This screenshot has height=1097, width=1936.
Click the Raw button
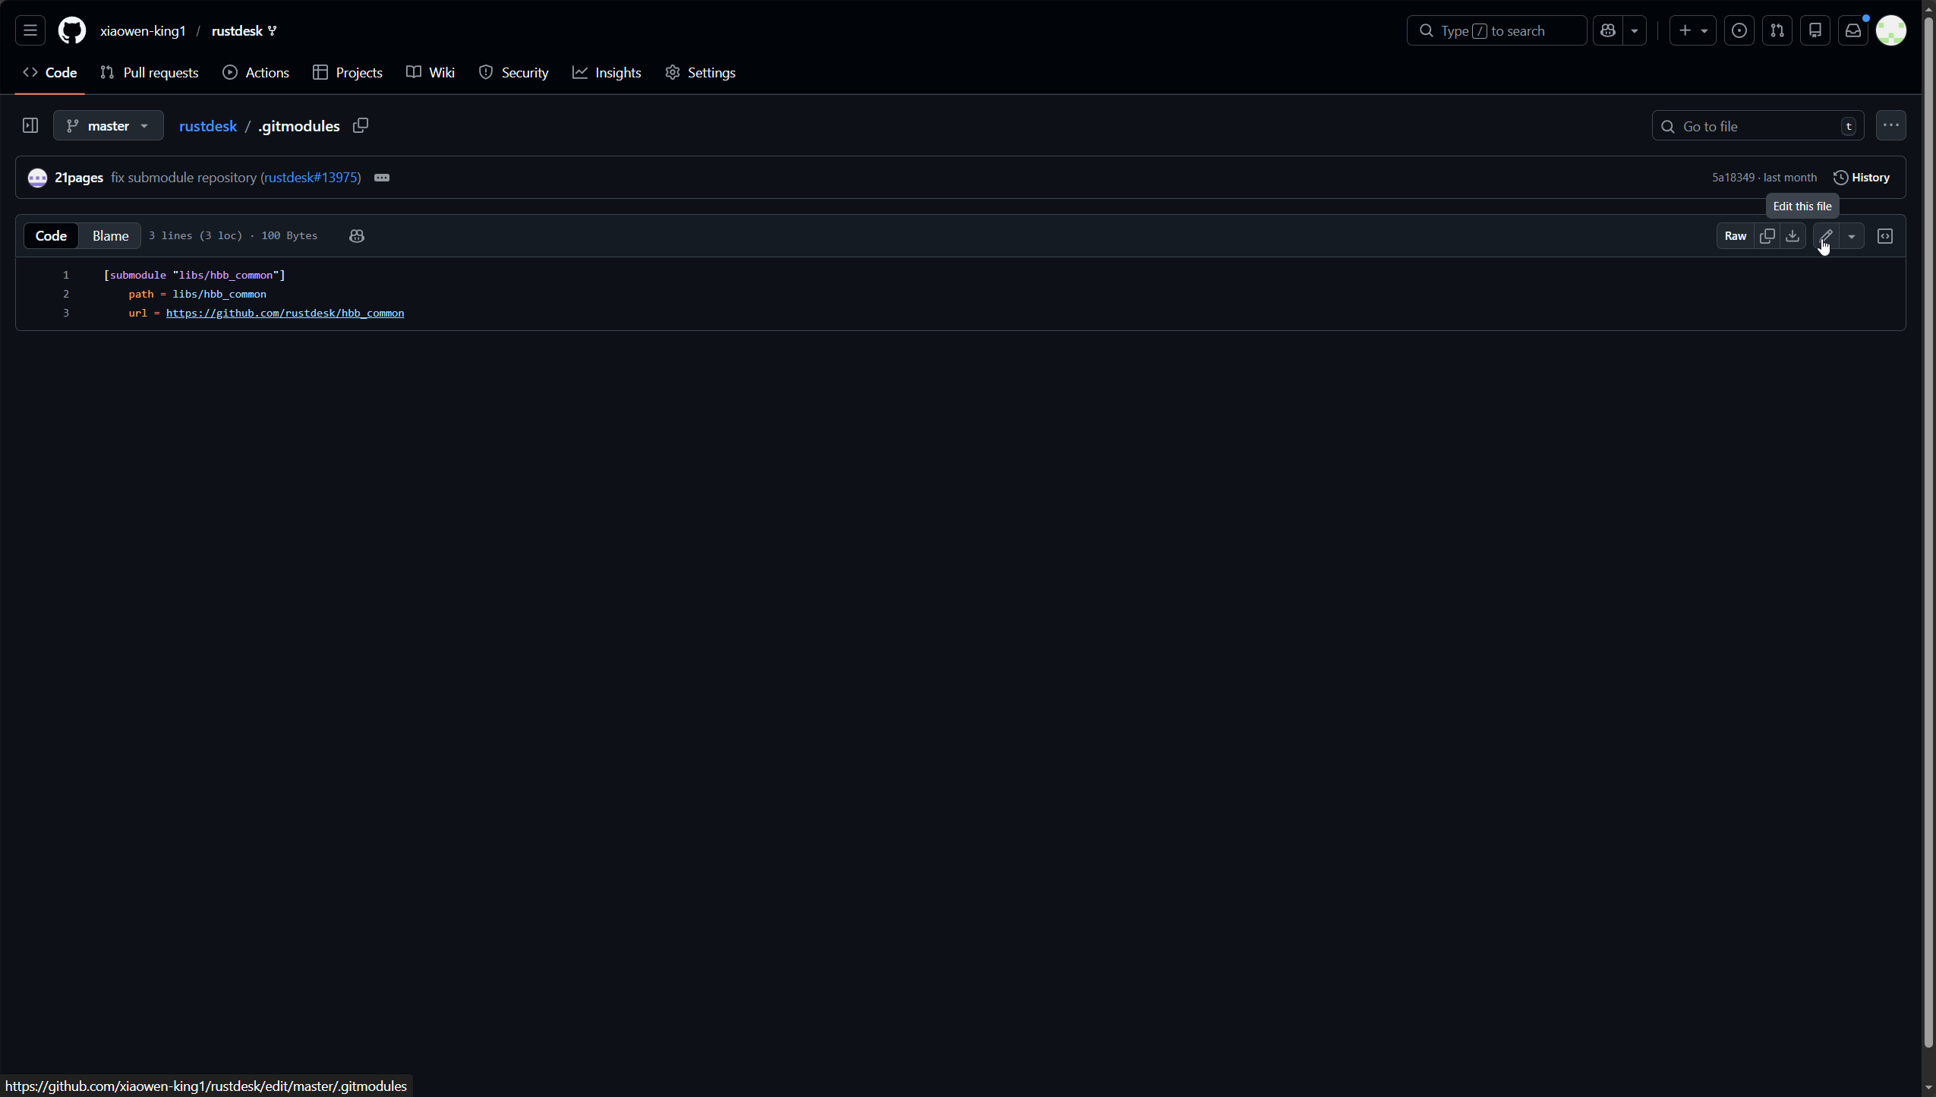coord(1735,236)
